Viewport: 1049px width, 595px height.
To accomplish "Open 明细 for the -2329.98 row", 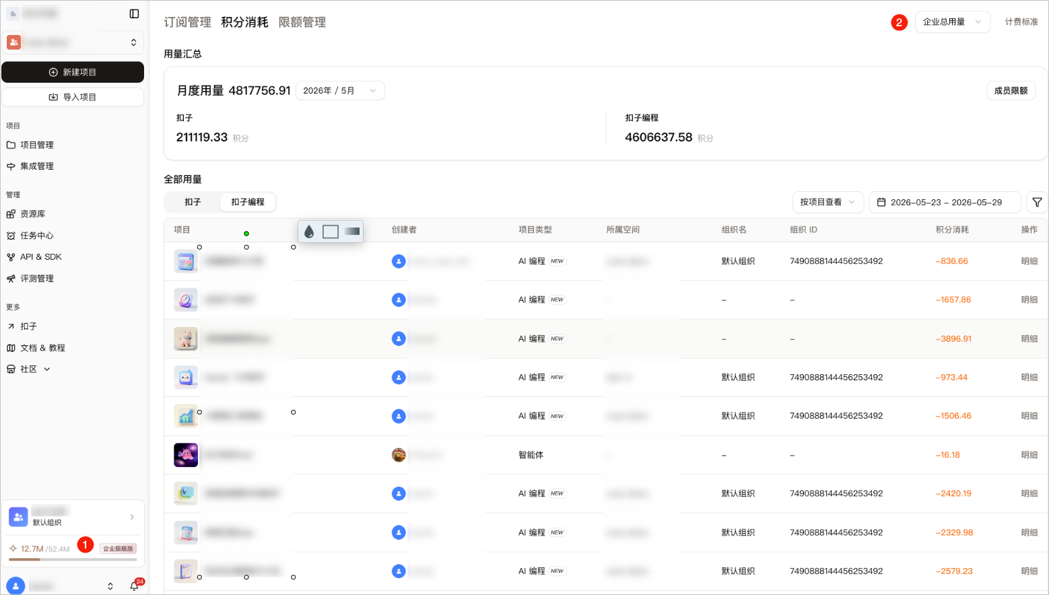I will point(1029,532).
